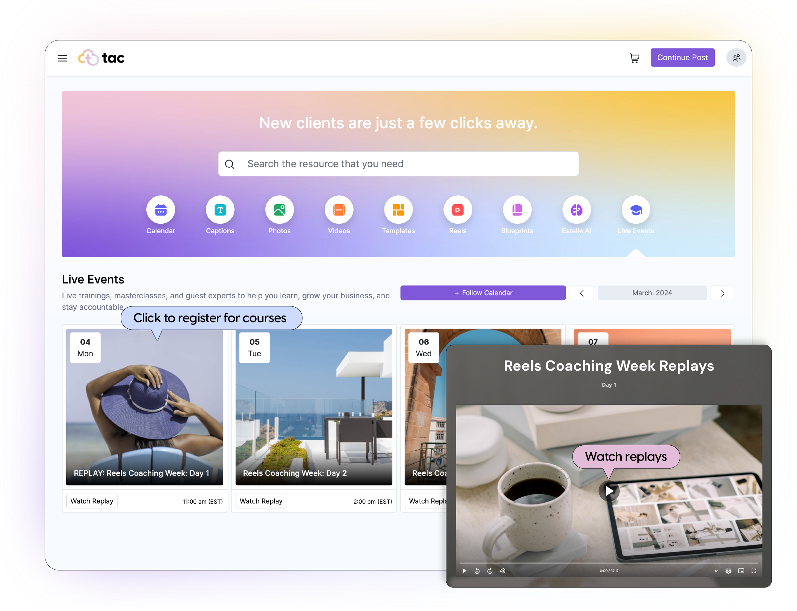The height and width of the screenshot is (611, 797).
Task: Mute the replay video volume
Action: coord(502,571)
